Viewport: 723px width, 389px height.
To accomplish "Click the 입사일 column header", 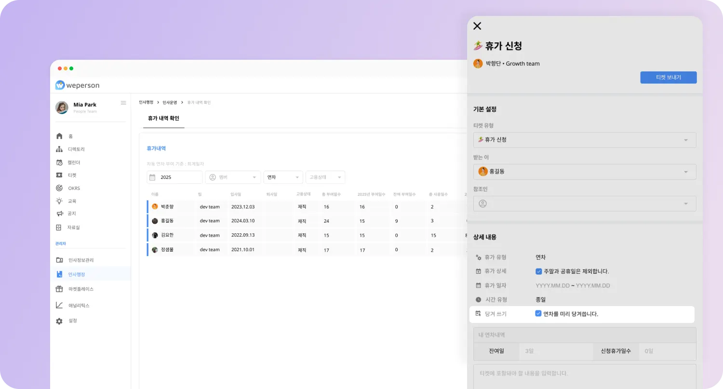I will click(x=236, y=194).
